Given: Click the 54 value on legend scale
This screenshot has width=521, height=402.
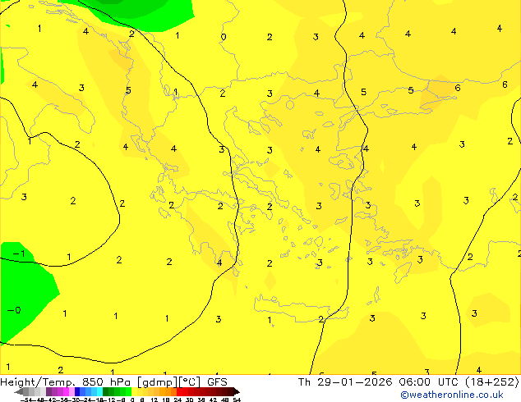Looking at the screenshot, I should pos(237,400).
